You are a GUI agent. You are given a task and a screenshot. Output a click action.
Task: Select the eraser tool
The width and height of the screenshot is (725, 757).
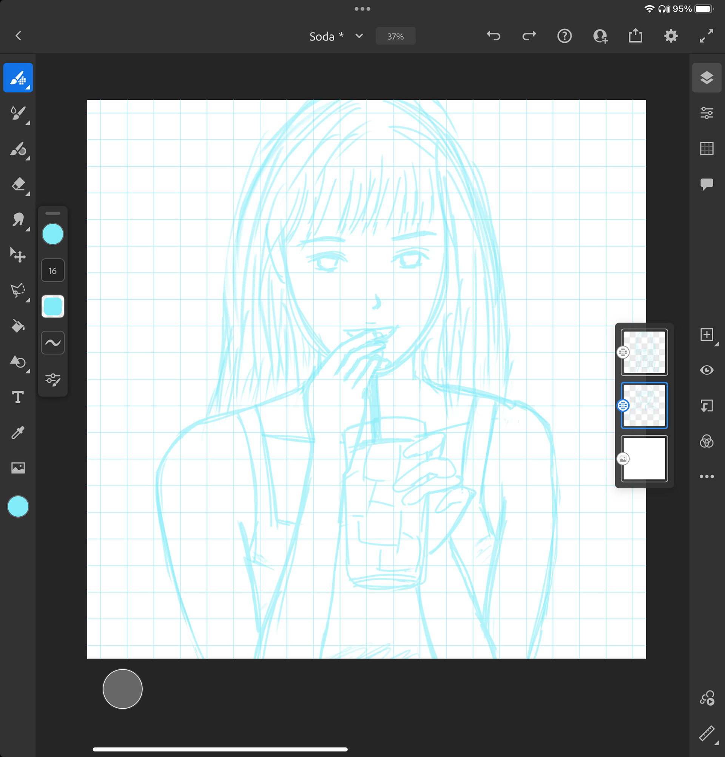coord(18,184)
